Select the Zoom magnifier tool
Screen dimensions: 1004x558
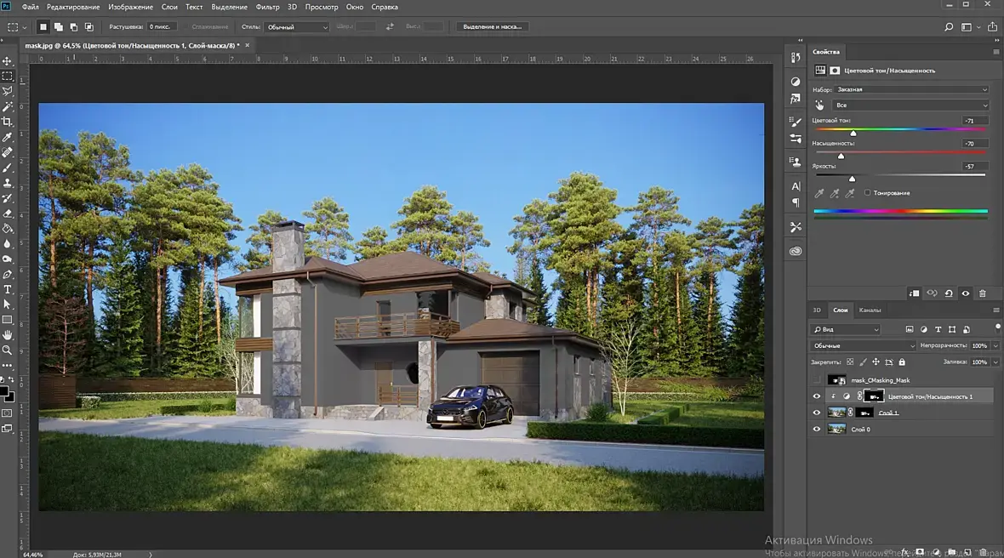8,350
